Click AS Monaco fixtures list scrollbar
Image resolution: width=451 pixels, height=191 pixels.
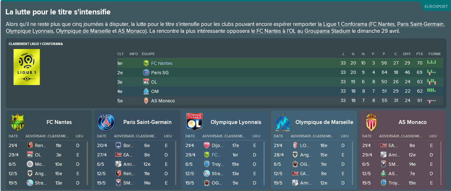[x=441, y=164]
